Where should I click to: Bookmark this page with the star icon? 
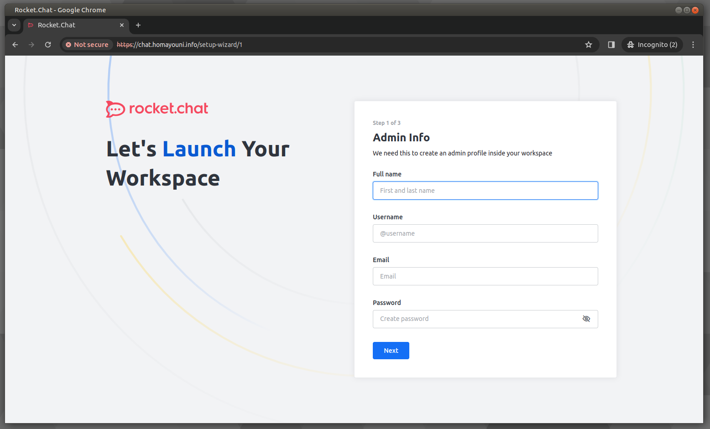point(589,45)
